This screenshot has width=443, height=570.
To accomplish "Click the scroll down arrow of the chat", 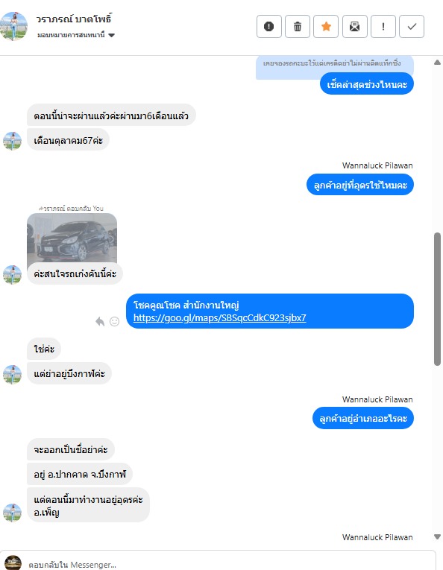I will (x=437, y=537).
